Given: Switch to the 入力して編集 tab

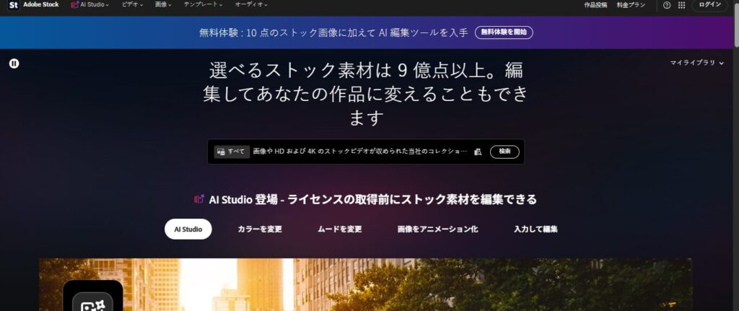Looking at the screenshot, I should 535,229.
